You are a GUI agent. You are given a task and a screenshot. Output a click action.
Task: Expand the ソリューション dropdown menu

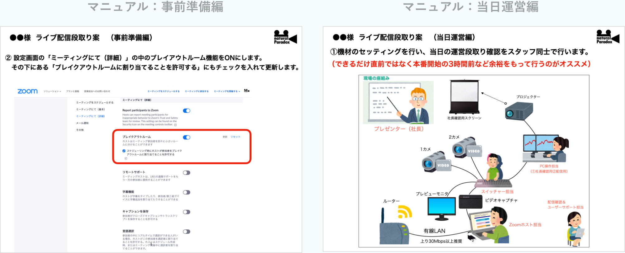coord(52,91)
